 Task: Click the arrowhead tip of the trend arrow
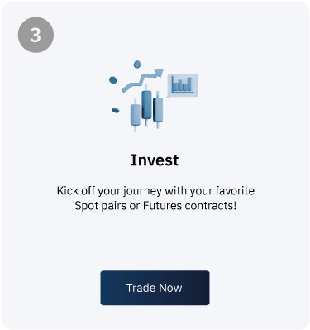pyautogui.click(x=160, y=73)
